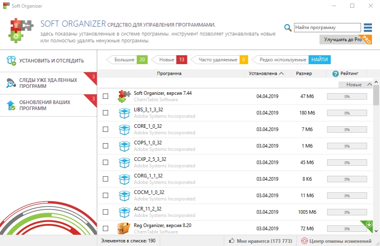Click the install and track box icon
The height and width of the screenshot is (246, 380).
click(11, 60)
